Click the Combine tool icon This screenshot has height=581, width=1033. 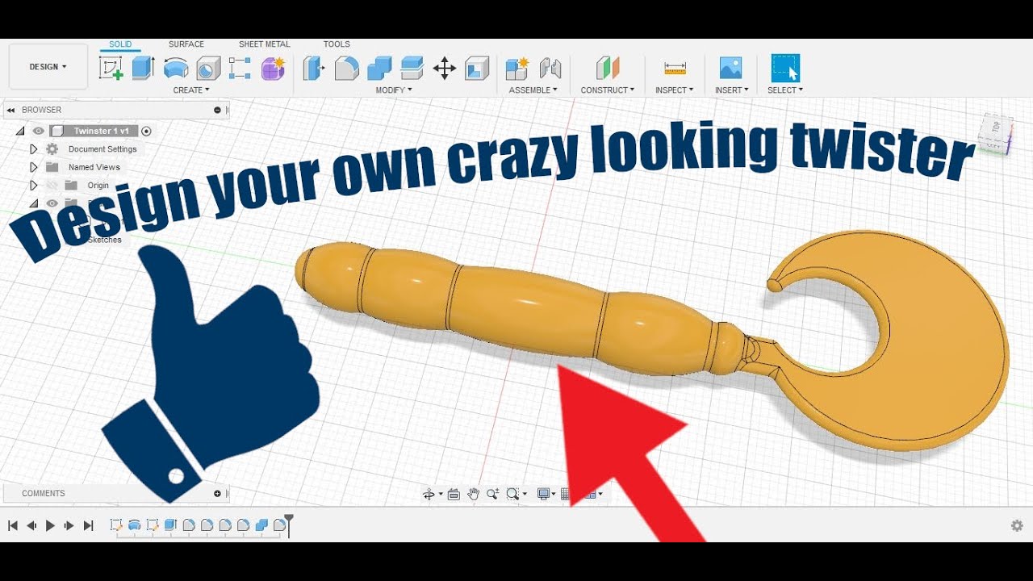click(x=379, y=69)
